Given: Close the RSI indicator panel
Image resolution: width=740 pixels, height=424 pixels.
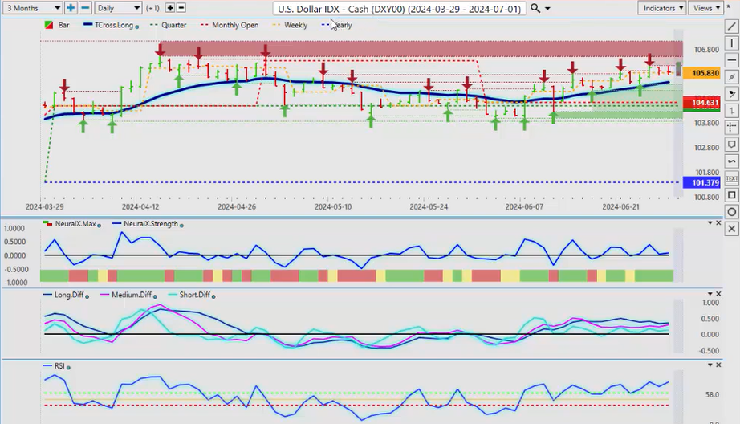Looking at the screenshot, I should [719, 365].
